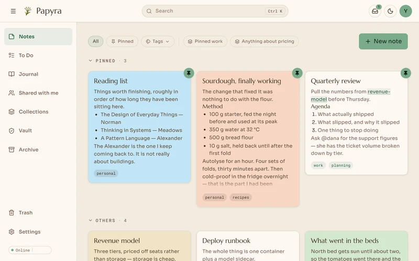The height and width of the screenshot is (261, 419).
Task: Open Shared with me section
Action: click(38, 93)
